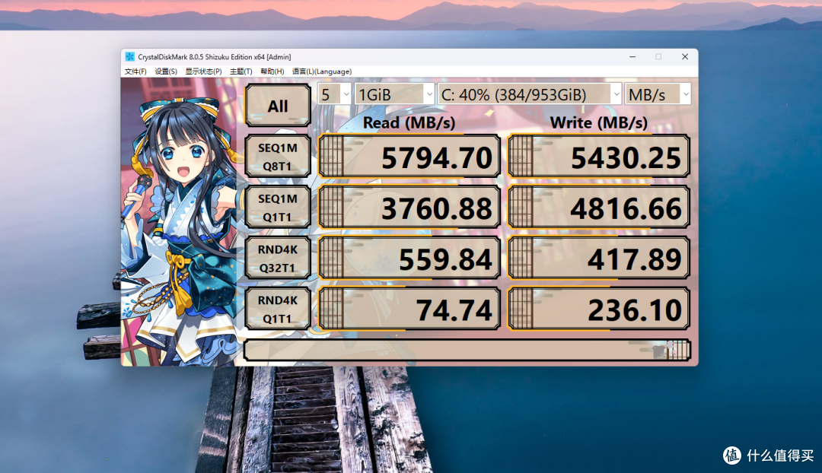The height and width of the screenshot is (473, 822).
Task: Expand the test count dropdown showing 5
Action: pos(334,94)
